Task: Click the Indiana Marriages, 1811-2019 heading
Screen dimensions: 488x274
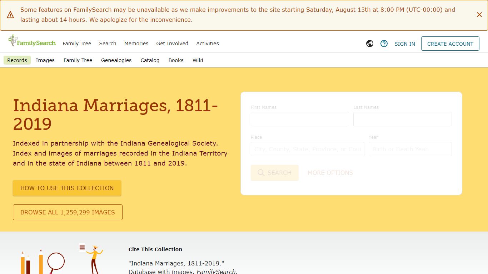Action: pyautogui.click(x=115, y=115)
